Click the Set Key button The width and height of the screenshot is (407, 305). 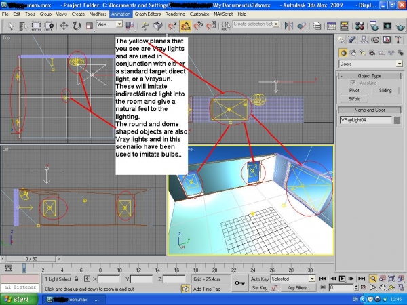tap(259, 287)
